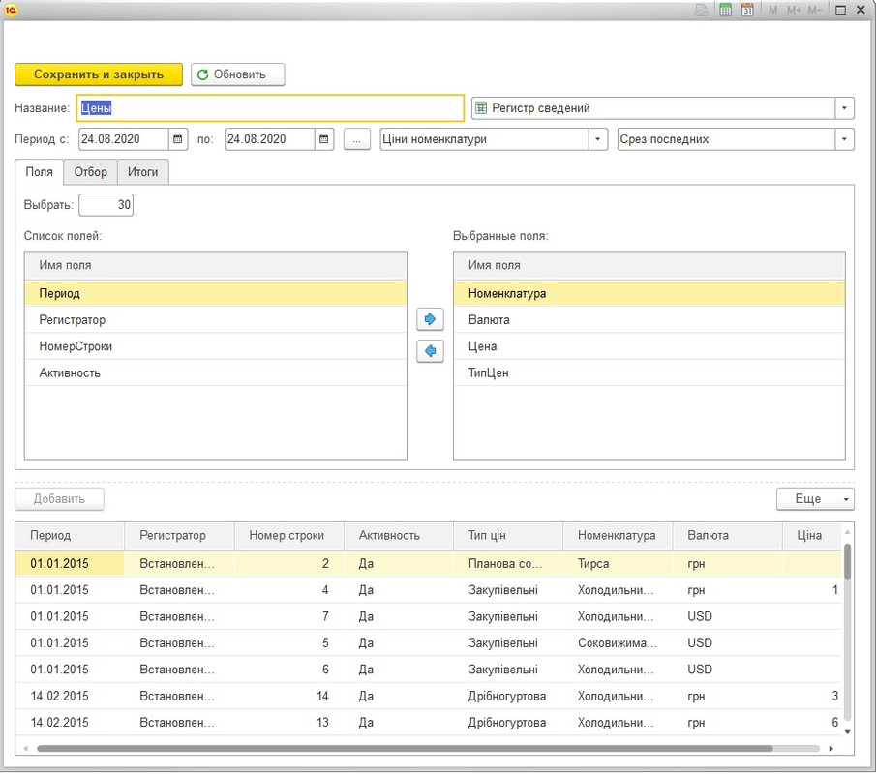Expand the Регистр сведений dropdown
Viewport: 876px width, 774px height.
[x=845, y=108]
